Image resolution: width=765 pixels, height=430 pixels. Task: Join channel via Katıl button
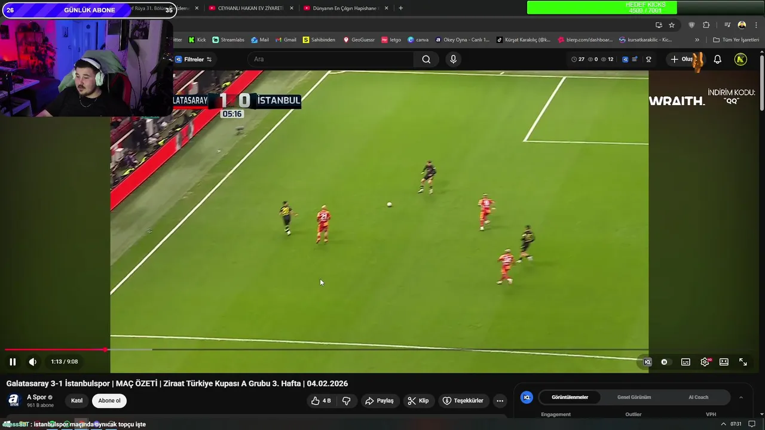(x=77, y=401)
